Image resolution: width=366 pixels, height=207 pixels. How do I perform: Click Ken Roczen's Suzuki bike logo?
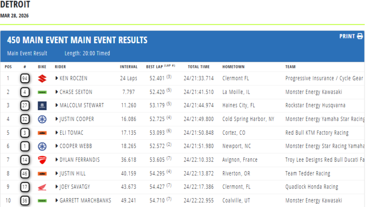pyautogui.click(x=42, y=78)
